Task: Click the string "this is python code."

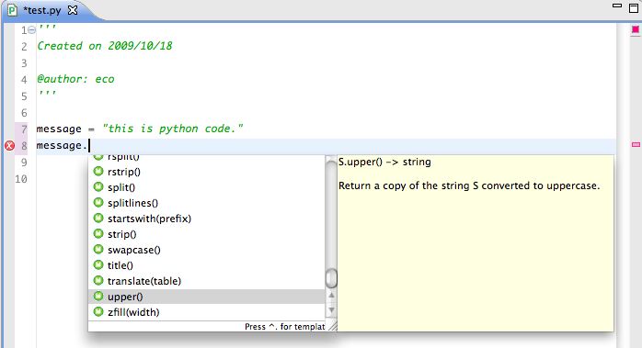Action: click(172, 129)
